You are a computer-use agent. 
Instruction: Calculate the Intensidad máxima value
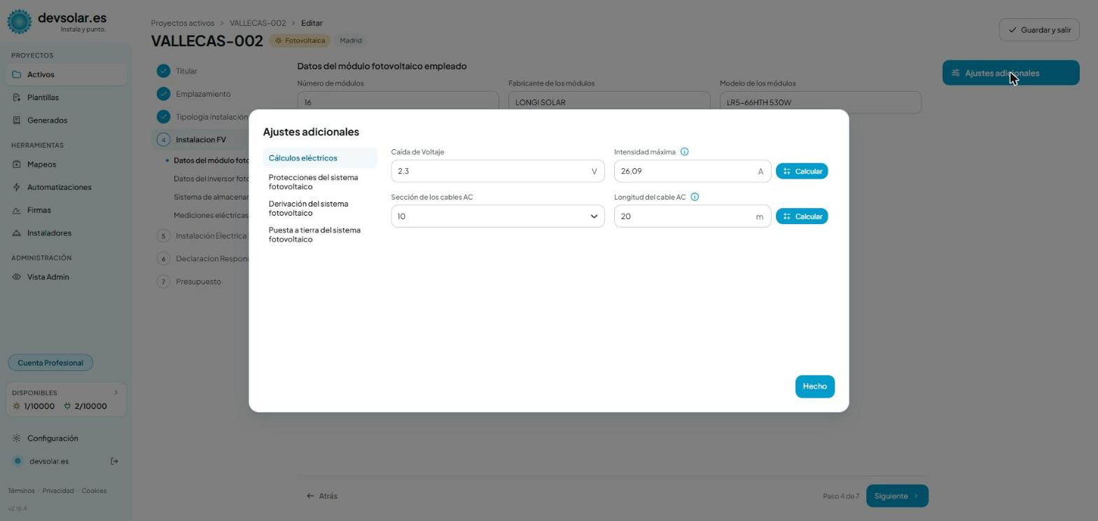tap(802, 172)
